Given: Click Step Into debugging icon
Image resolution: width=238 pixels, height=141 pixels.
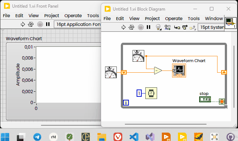Looking at the screenshot, I should pyautogui.click(x=177, y=27).
